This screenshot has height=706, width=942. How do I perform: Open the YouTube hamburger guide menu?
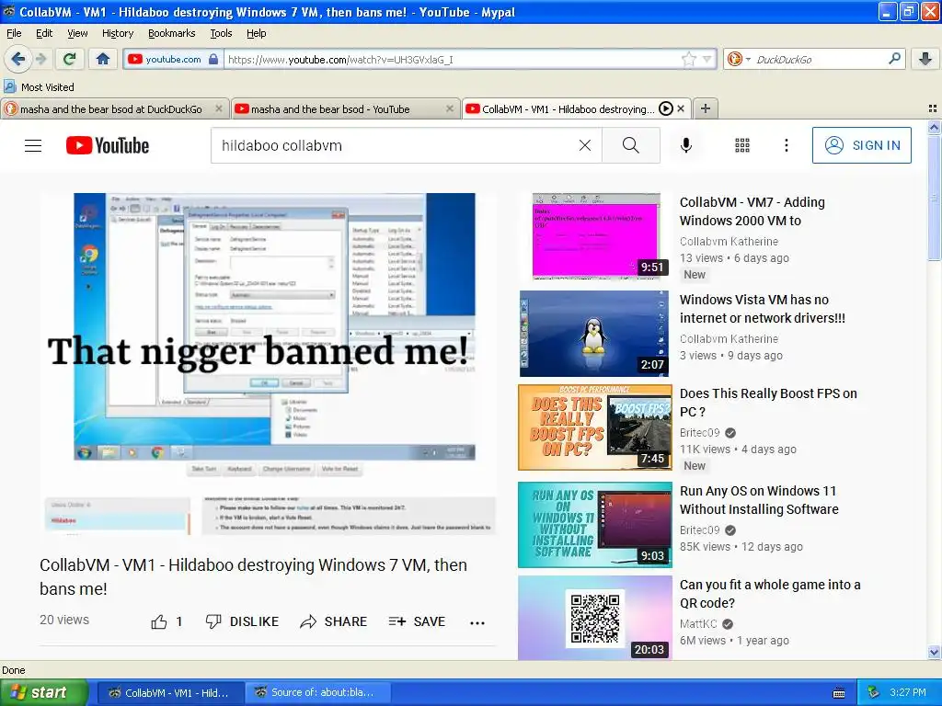(x=33, y=145)
